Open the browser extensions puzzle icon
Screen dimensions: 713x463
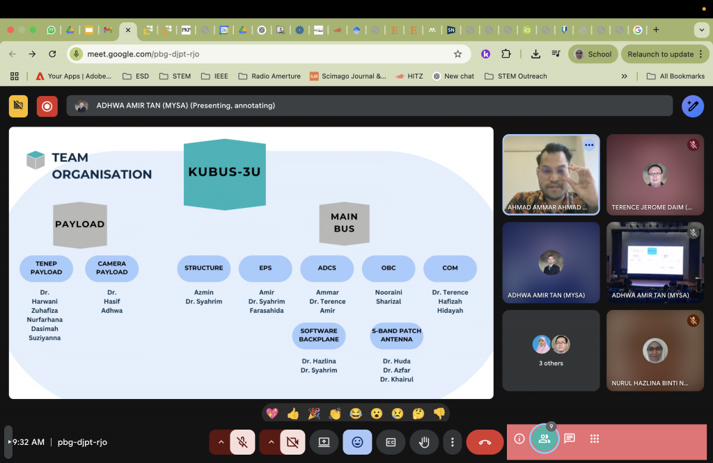[506, 54]
